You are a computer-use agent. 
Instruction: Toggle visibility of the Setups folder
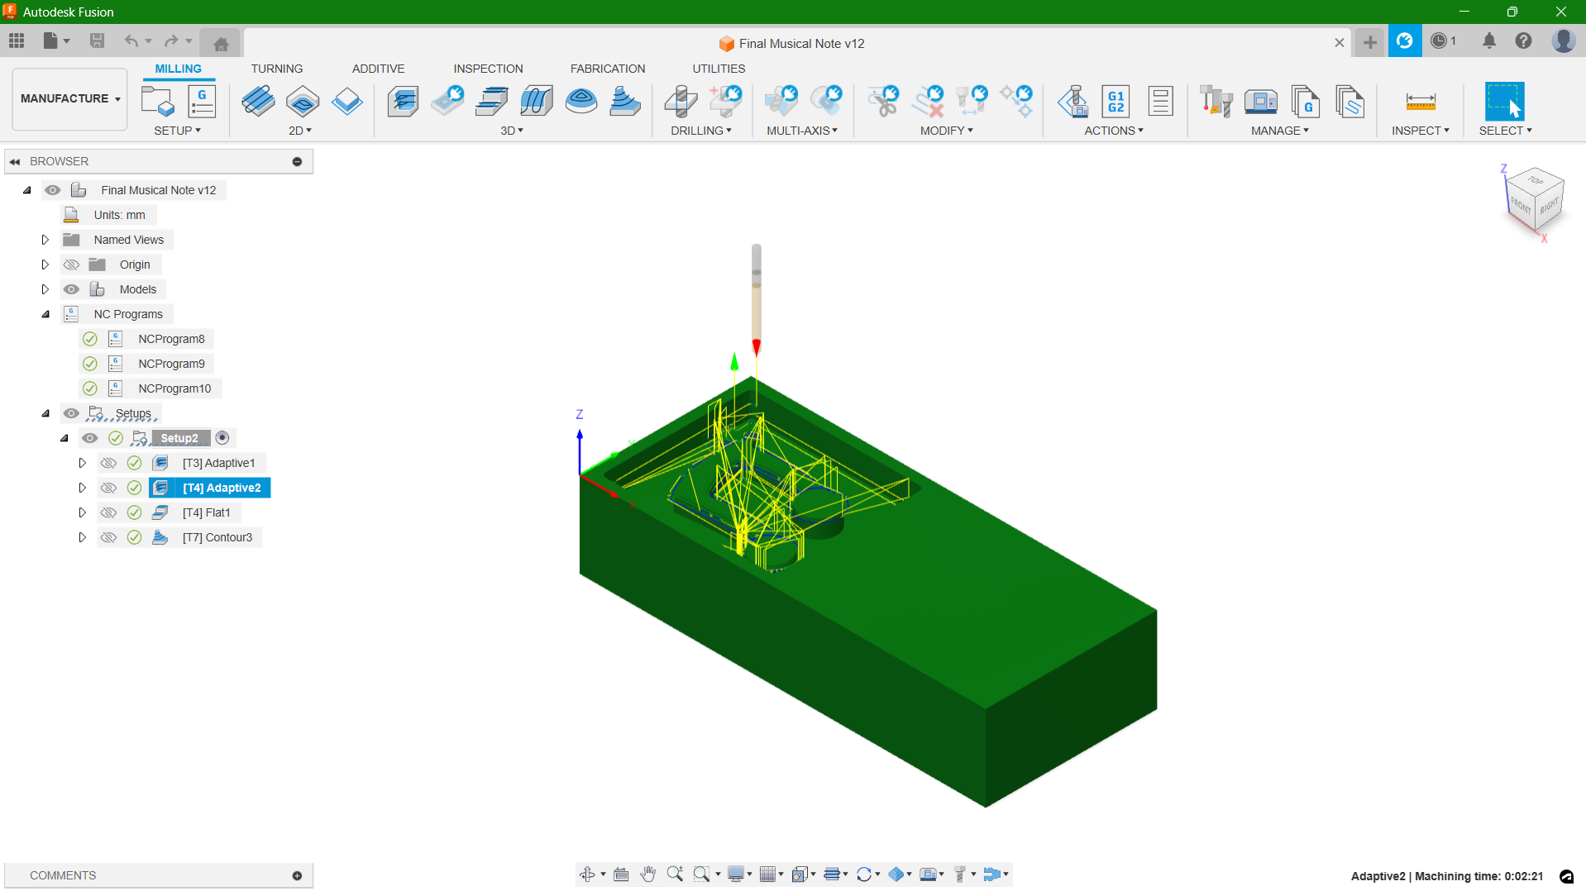point(72,413)
